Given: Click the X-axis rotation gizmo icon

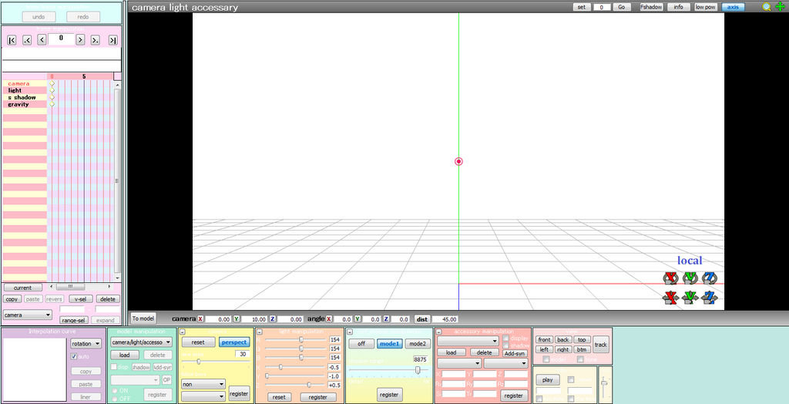Looking at the screenshot, I should pyautogui.click(x=670, y=278).
